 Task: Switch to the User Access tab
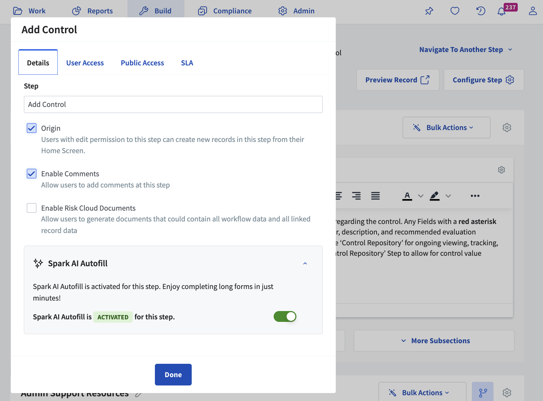click(x=85, y=63)
